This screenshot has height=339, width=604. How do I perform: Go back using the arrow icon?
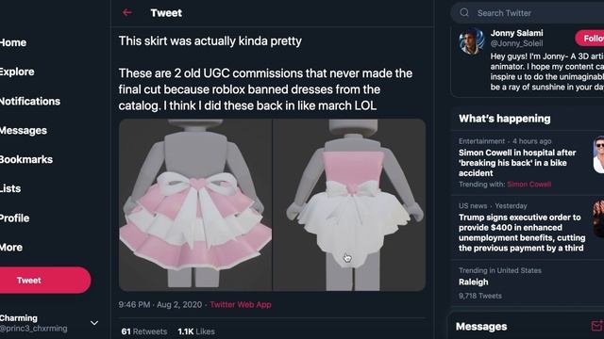coord(127,12)
